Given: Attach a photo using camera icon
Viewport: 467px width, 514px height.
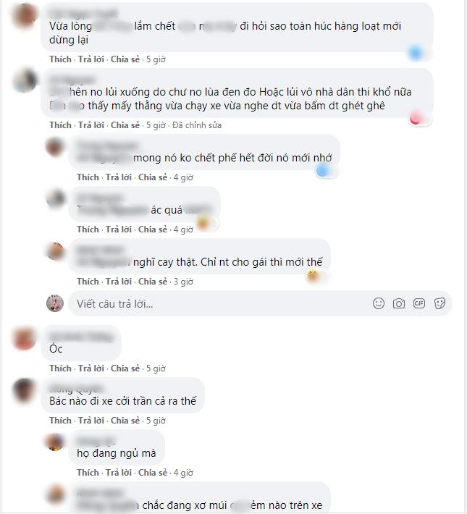Looking at the screenshot, I should tap(399, 303).
